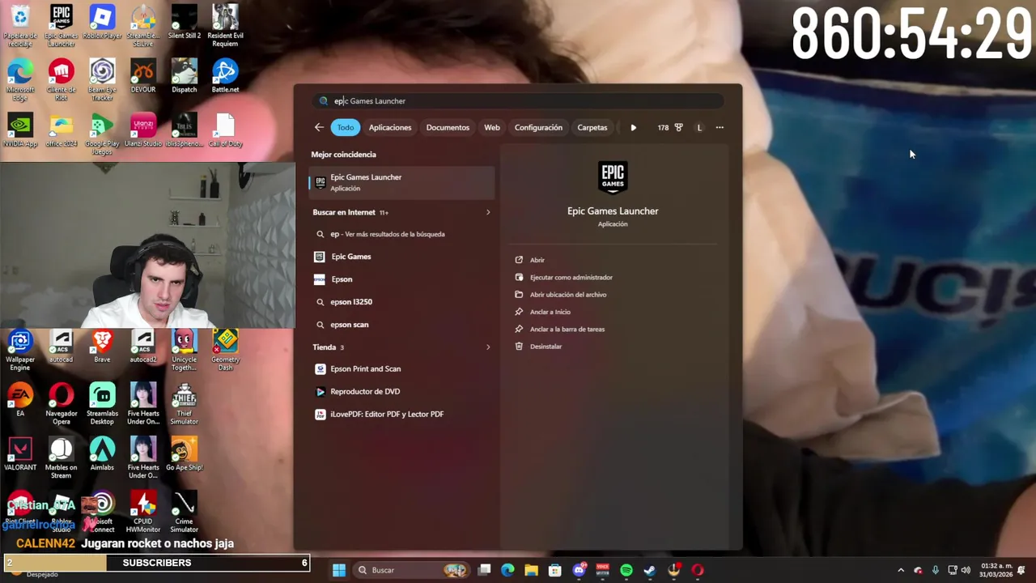Select the Wallpaper Engine desktop icon
1036x583 pixels.
pyautogui.click(x=20, y=351)
